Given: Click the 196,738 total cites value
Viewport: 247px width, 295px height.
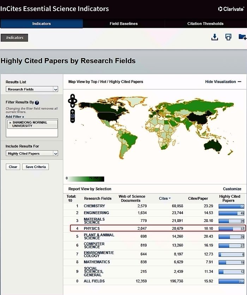Looking at the screenshot, I should (176, 281).
